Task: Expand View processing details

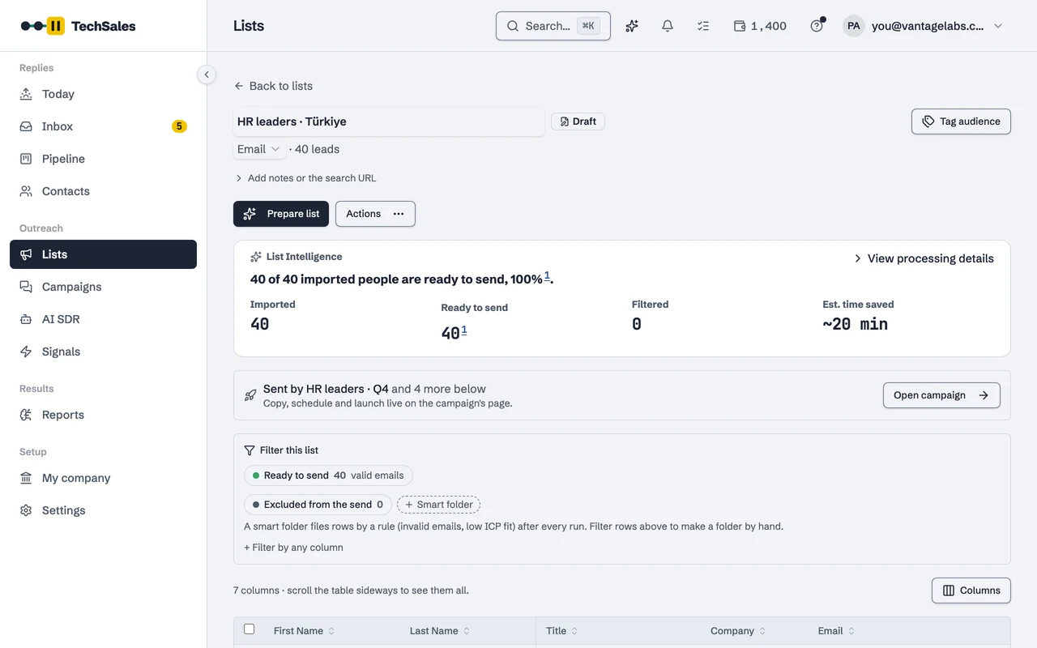Action: click(x=924, y=258)
